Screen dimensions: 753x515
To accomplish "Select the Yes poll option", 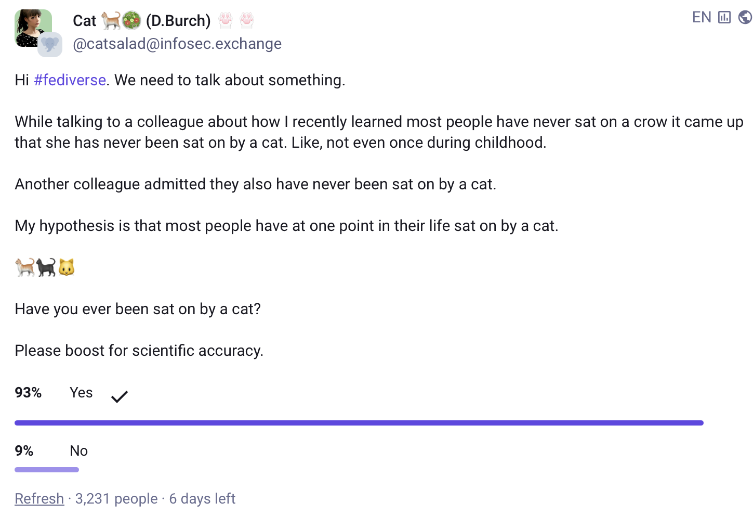I will point(81,393).
